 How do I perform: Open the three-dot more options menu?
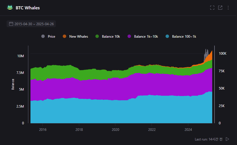(228, 8)
